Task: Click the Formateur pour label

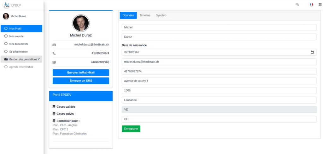Action: (x=68, y=121)
